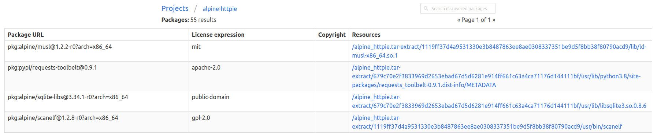The height and width of the screenshot is (133, 657).
Task: Open the requests_toolbelt METADATA resource link
Action: [x=496, y=76]
